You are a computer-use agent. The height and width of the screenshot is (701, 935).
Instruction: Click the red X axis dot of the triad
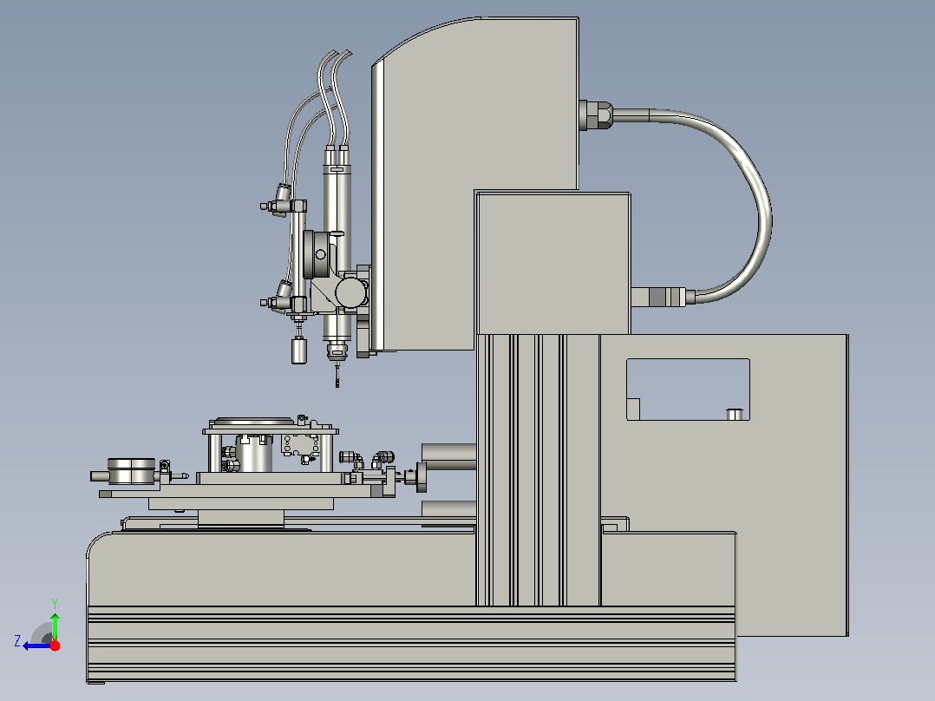tap(55, 645)
